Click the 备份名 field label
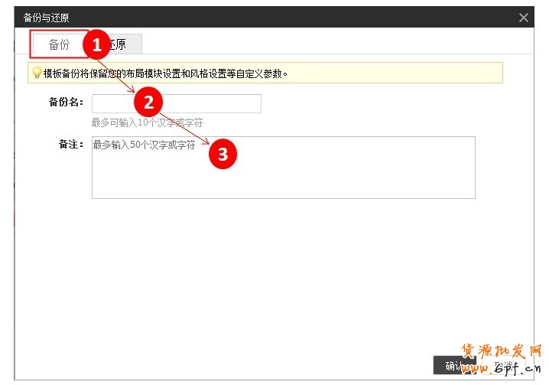The image size is (549, 385). pos(66,103)
